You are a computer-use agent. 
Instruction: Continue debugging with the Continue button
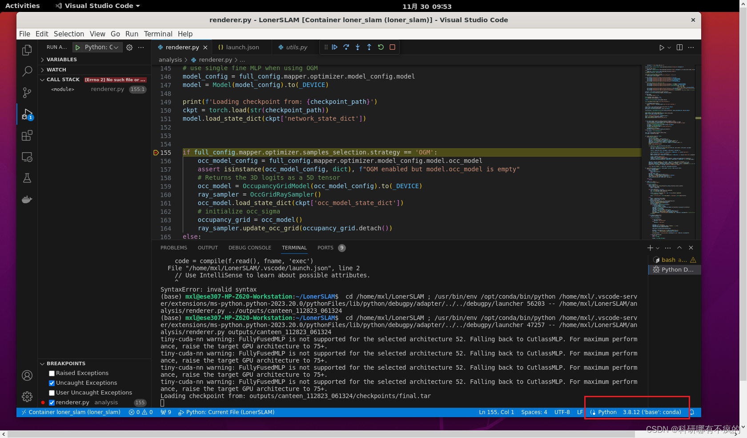(x=334, y=47)
